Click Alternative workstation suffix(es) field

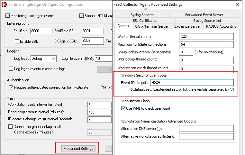pos(206,136)
